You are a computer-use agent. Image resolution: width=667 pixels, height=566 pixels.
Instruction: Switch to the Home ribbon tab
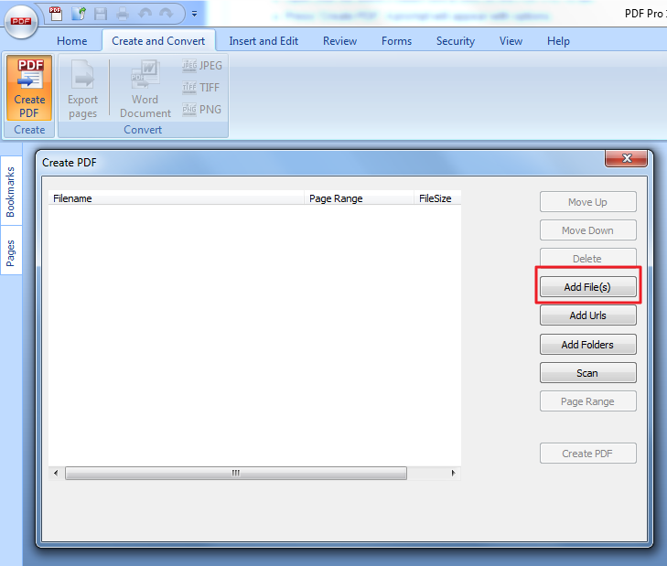72,41
